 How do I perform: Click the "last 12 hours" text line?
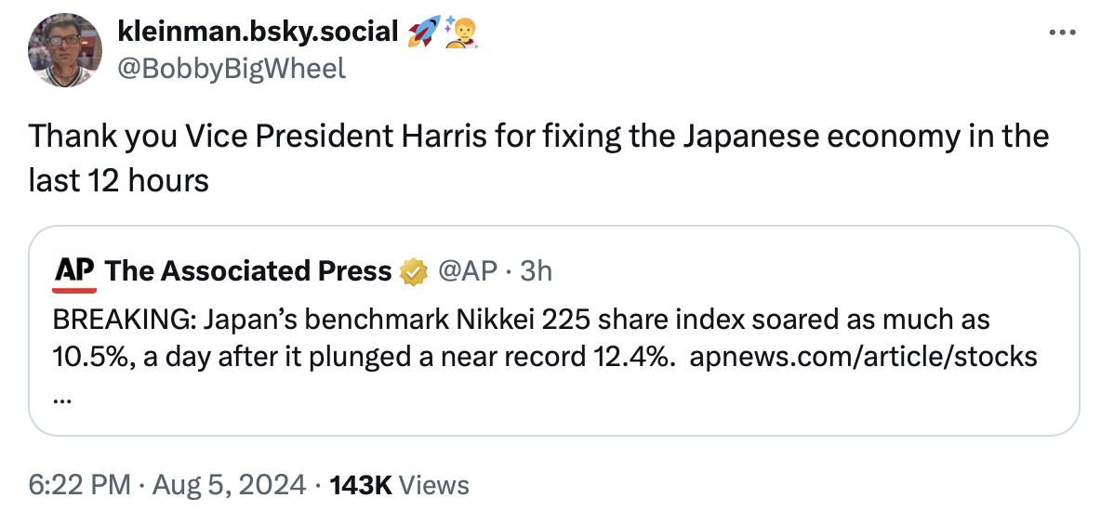click(x=118, y=179)
